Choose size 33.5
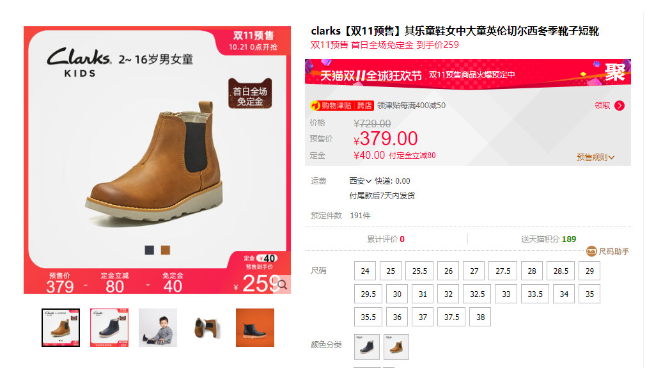This screenshot has height=368, width=647. tap(534, 294)
